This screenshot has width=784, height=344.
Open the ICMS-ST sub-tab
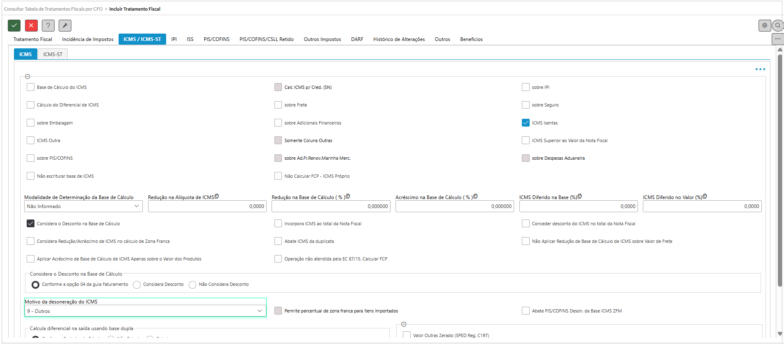pos(53,54)
